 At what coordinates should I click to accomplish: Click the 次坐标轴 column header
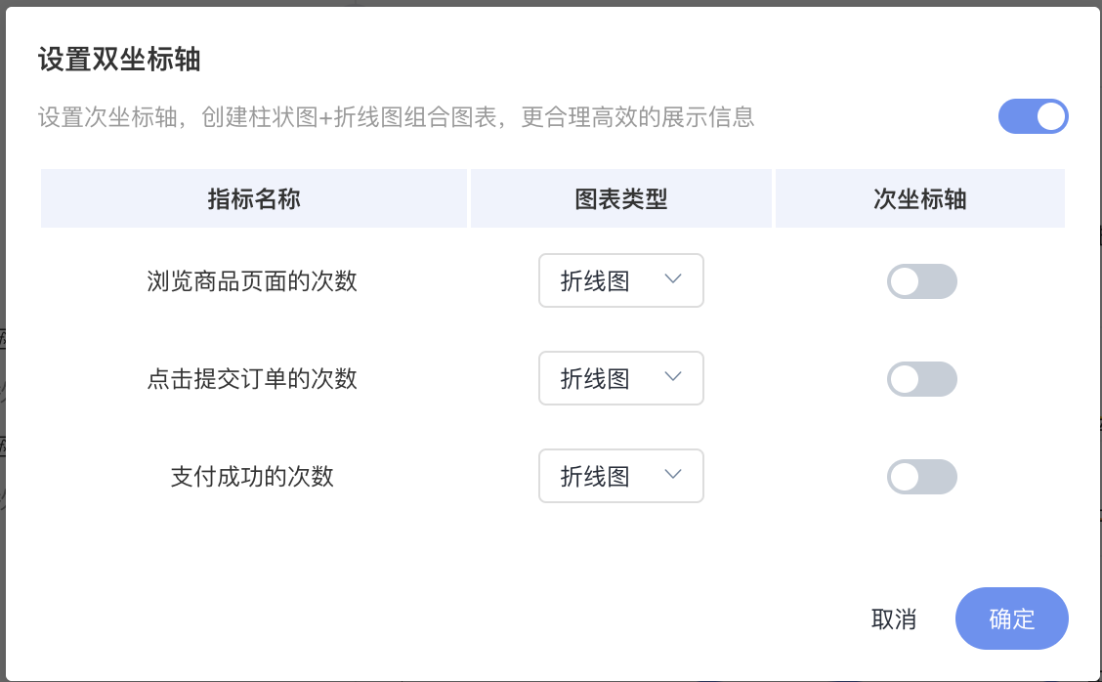pyautogui.click(x=920, y=198)
